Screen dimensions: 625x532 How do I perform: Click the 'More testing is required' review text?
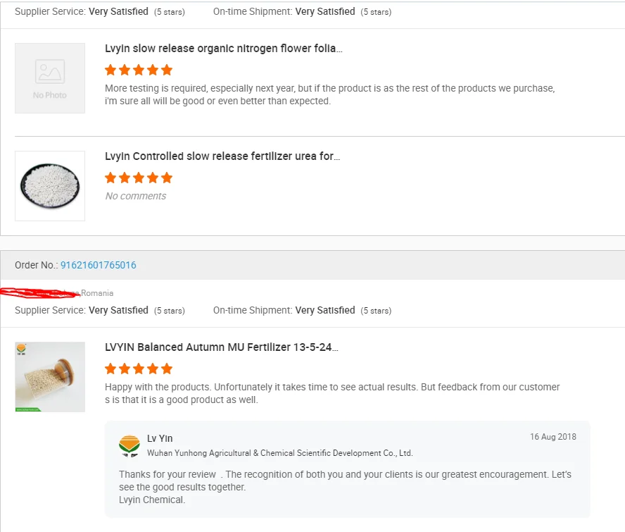pyautogui.click(x=329, y=94)
